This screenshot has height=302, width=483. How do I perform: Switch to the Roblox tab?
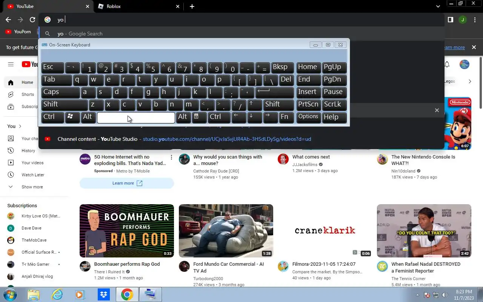(138, 6)
